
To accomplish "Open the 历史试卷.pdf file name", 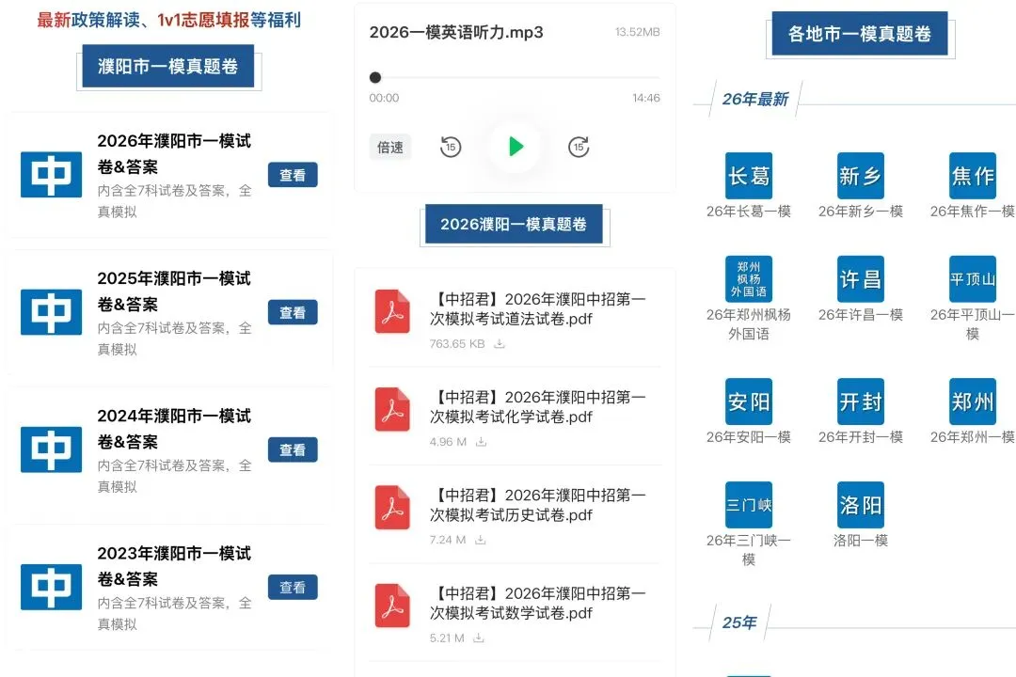I will [x=538, y=505].
